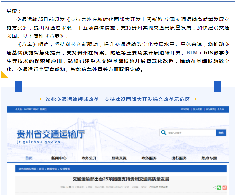The image size is (236, 195).
Task: Navigate to 出行服务 section
Action: [179, 158]
